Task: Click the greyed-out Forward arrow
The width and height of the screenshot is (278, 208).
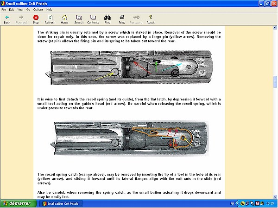Action: [21, 19]
